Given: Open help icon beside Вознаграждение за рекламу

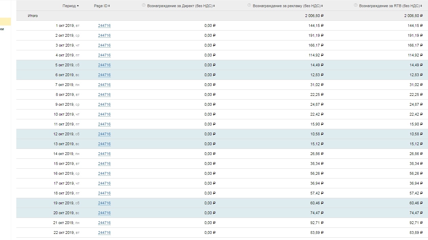Looking at the screenshot, I should coord(249,5).
